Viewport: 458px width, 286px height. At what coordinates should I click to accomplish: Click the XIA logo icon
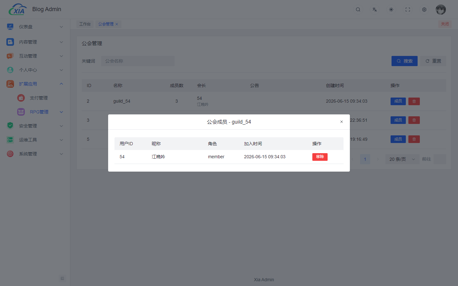point(18,10)
